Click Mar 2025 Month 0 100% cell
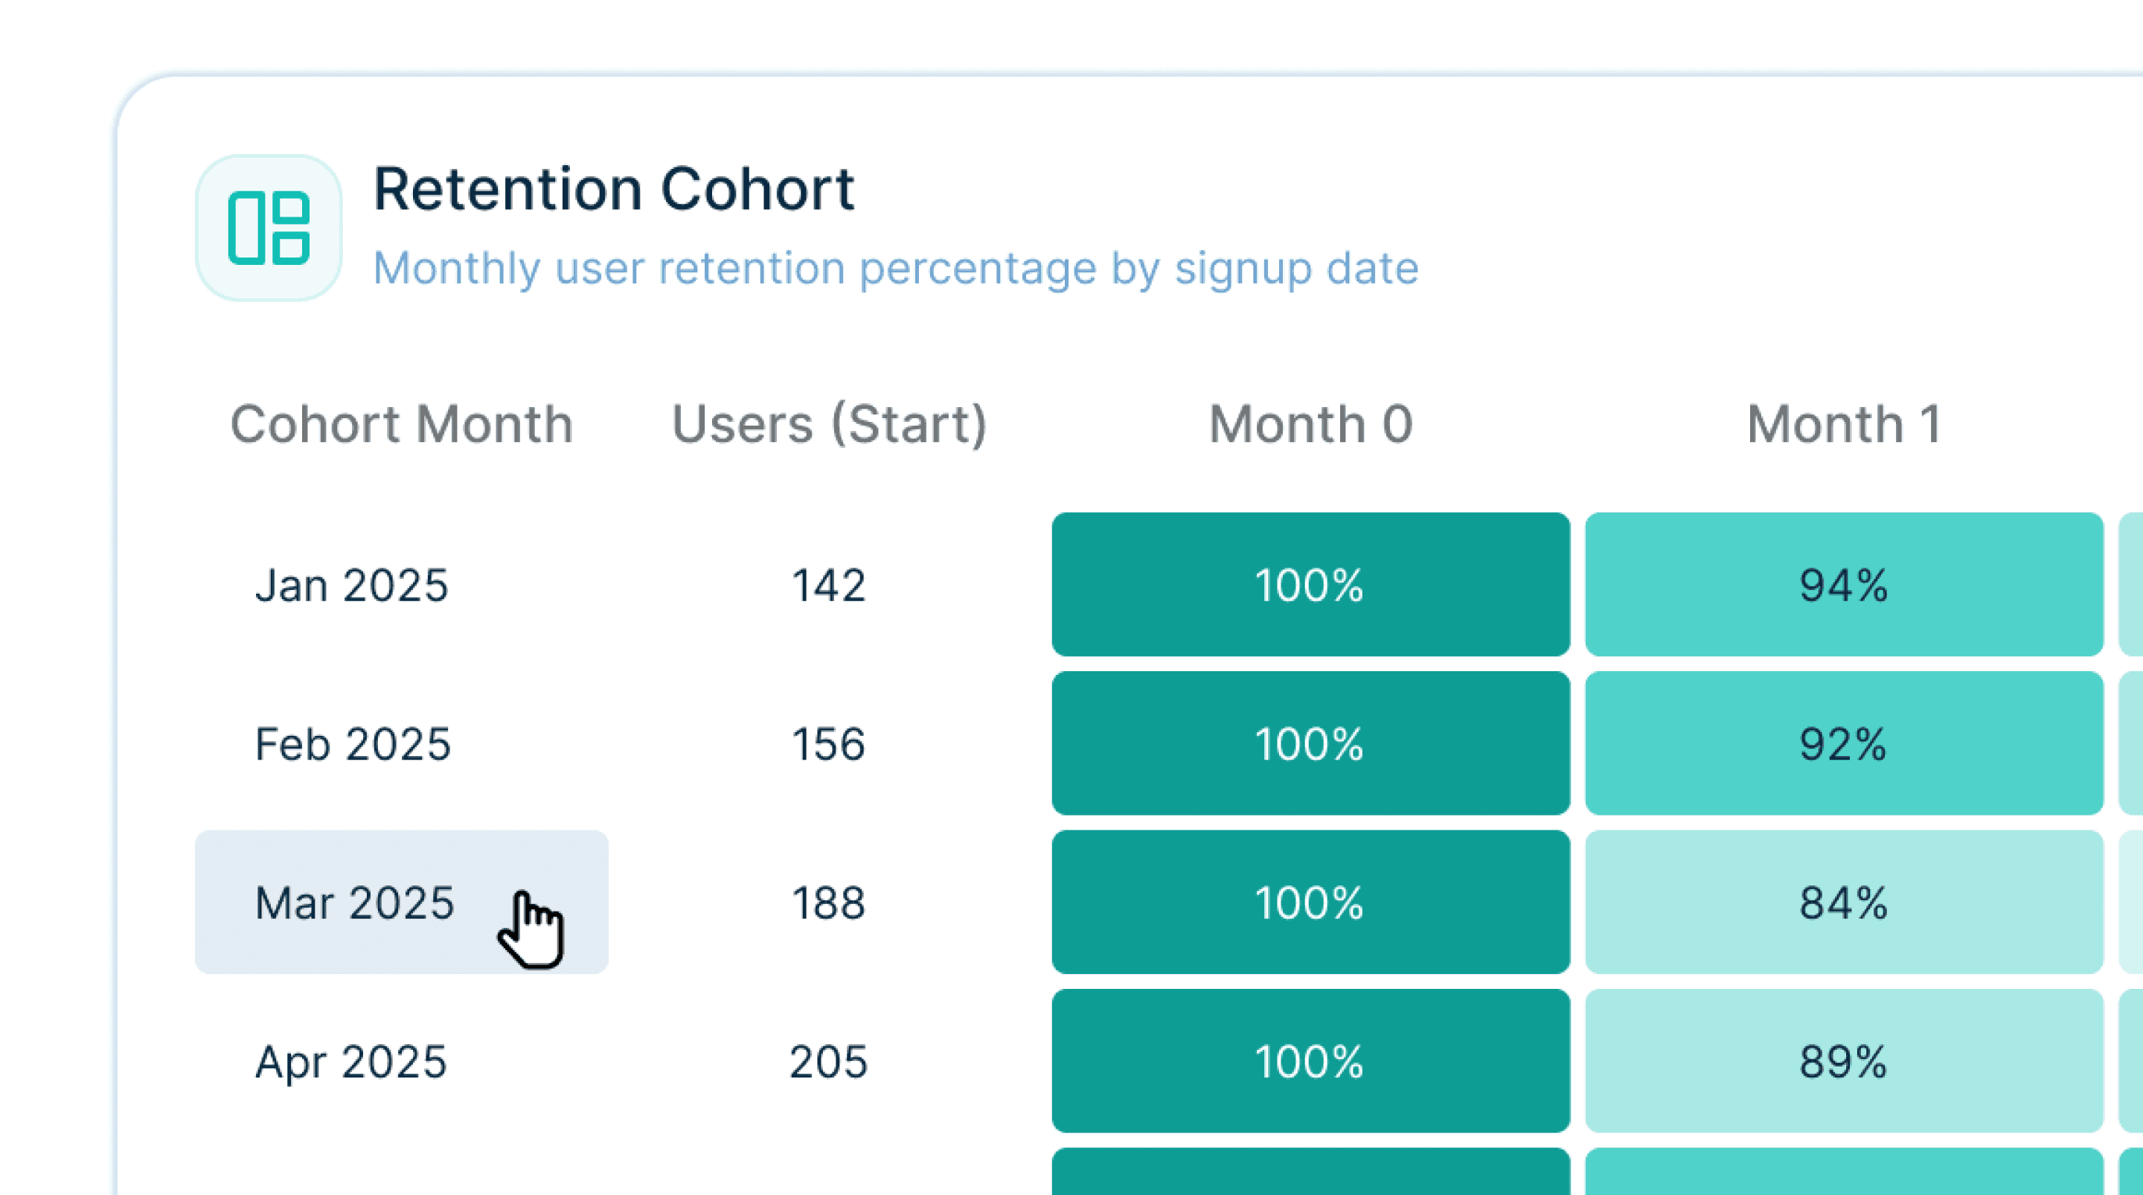 tap(1310, 903)
